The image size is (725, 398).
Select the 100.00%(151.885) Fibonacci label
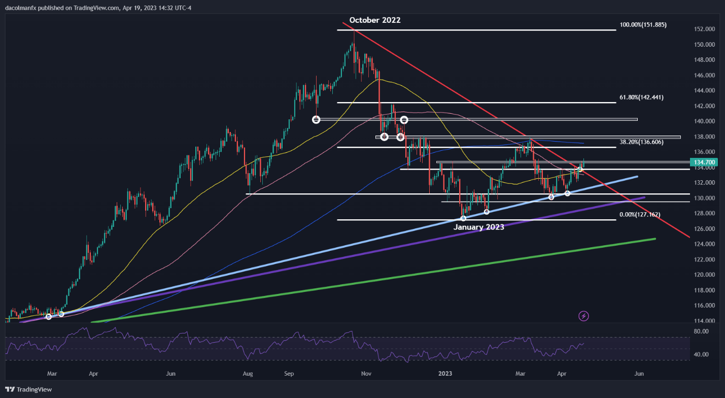643,24
